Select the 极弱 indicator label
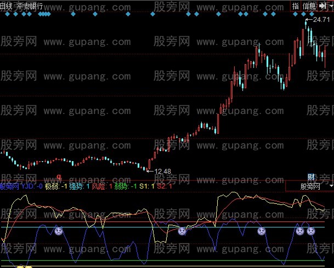Screen dimensions: 334x268 click(x=53, y=186)
